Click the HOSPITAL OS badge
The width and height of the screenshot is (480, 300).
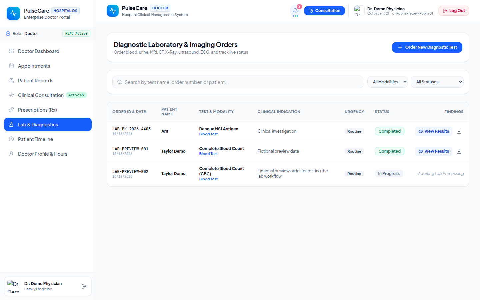tap(65, 11)
